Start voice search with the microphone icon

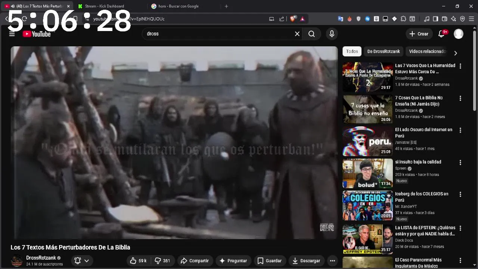point(332,34)
